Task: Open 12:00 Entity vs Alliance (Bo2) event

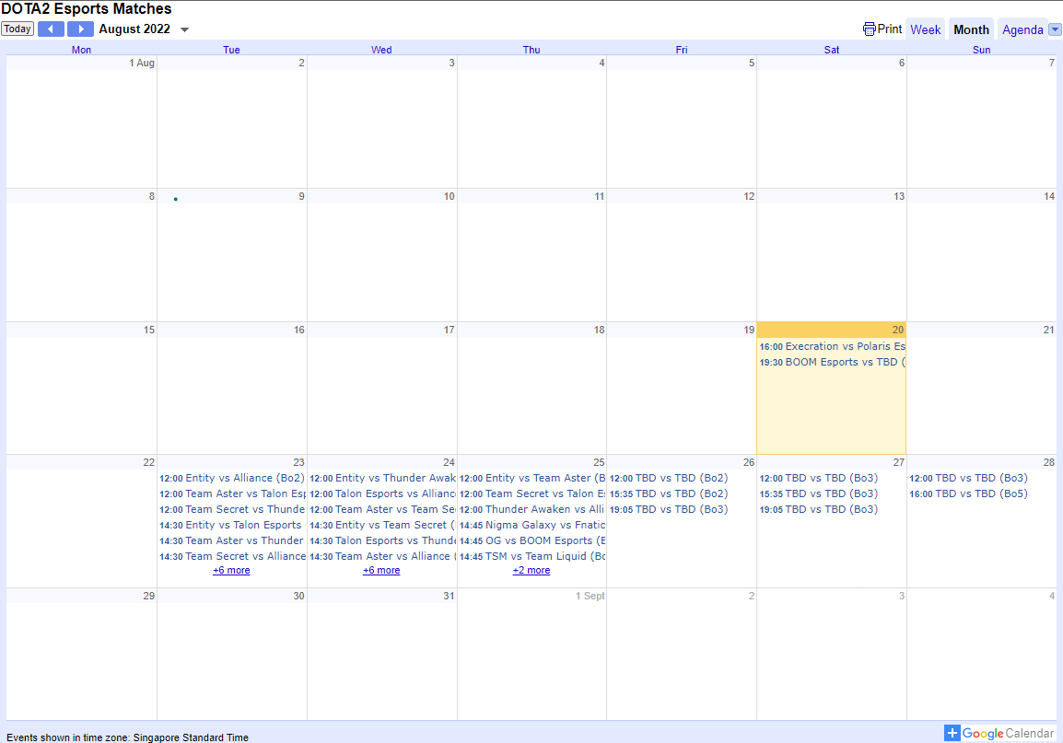Action: 232,478
